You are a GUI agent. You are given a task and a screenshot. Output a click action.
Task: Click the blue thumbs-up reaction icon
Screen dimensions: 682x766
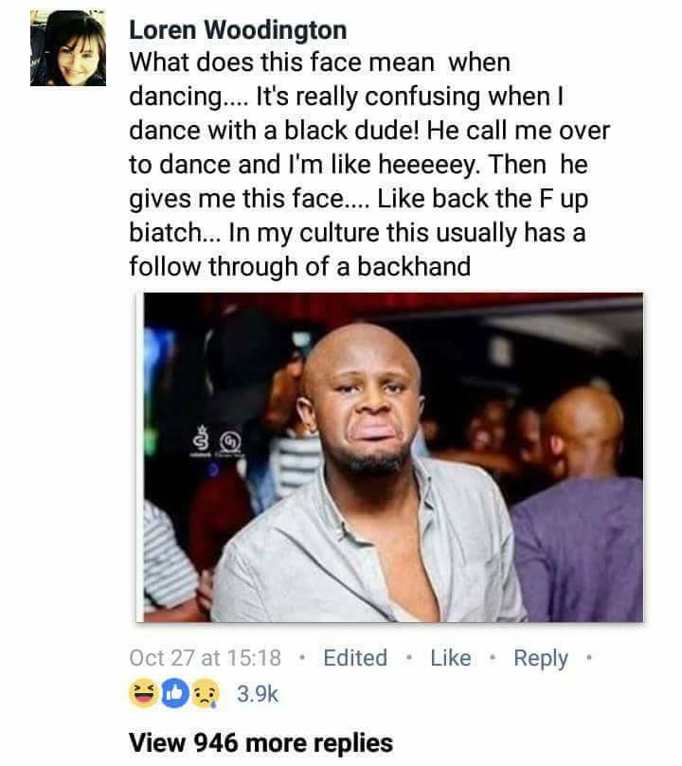pos(175,694)
